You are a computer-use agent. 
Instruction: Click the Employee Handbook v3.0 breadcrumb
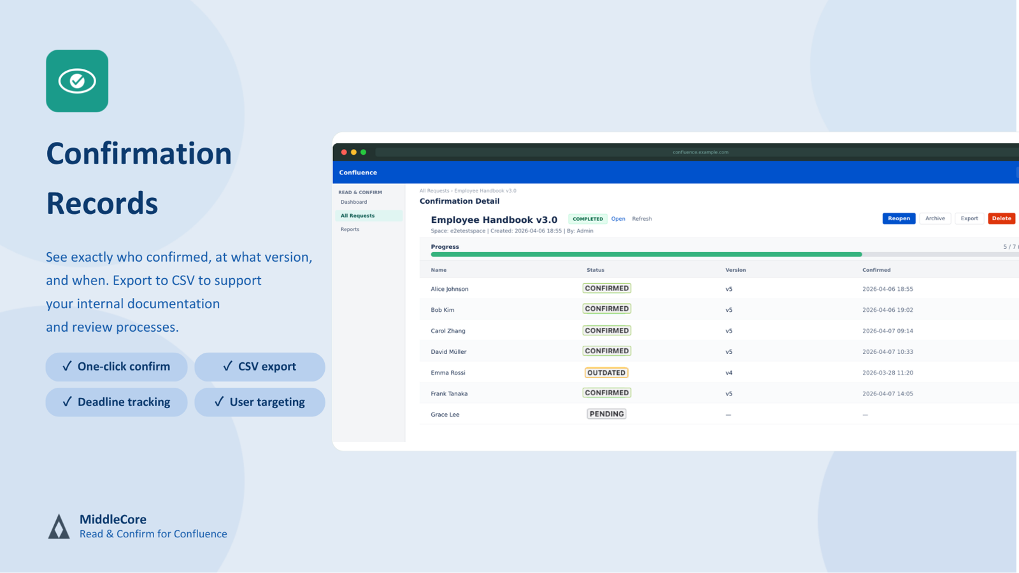(x=485, y=190)
